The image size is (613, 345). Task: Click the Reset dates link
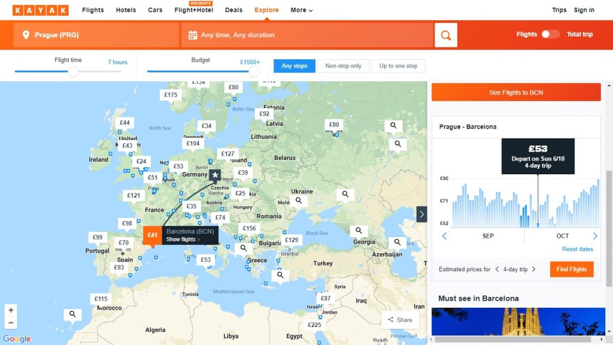577,249
